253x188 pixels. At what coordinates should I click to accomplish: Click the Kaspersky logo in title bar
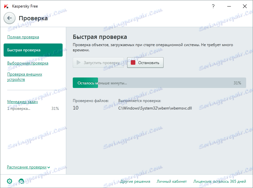6,6
